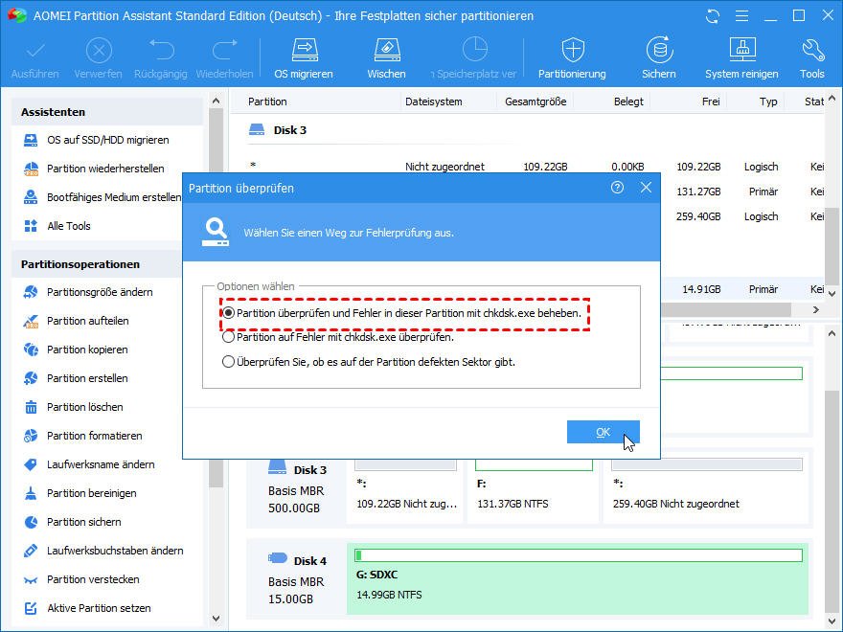The width and height of the screenshot is (843, 632).
Task: Select the G: SDXC partition block
Action: click(578, 577)
